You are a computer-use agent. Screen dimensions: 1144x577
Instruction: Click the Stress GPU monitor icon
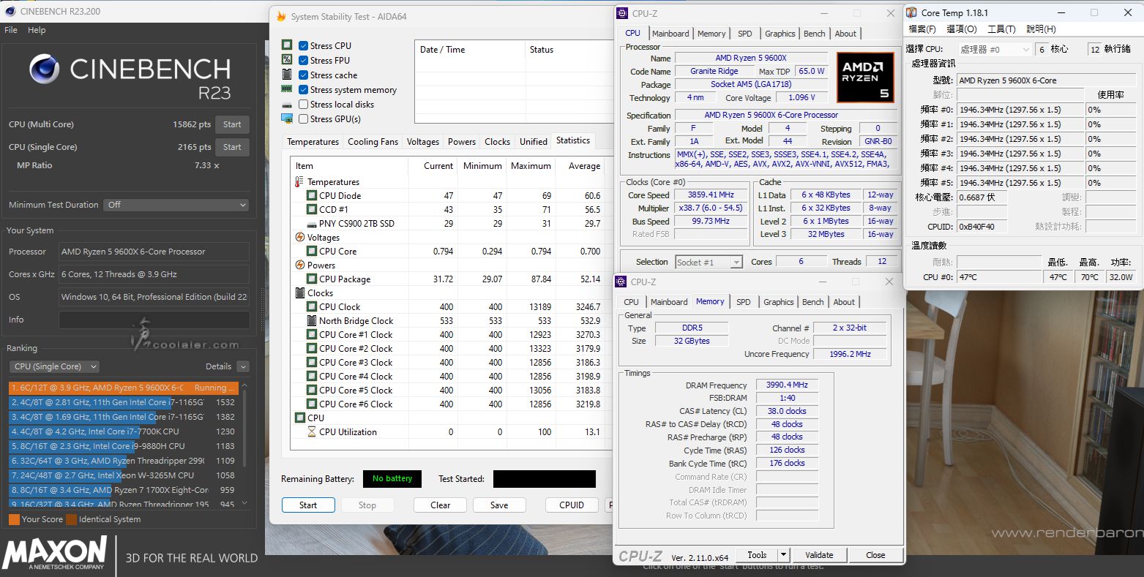(x=287, y=118)
